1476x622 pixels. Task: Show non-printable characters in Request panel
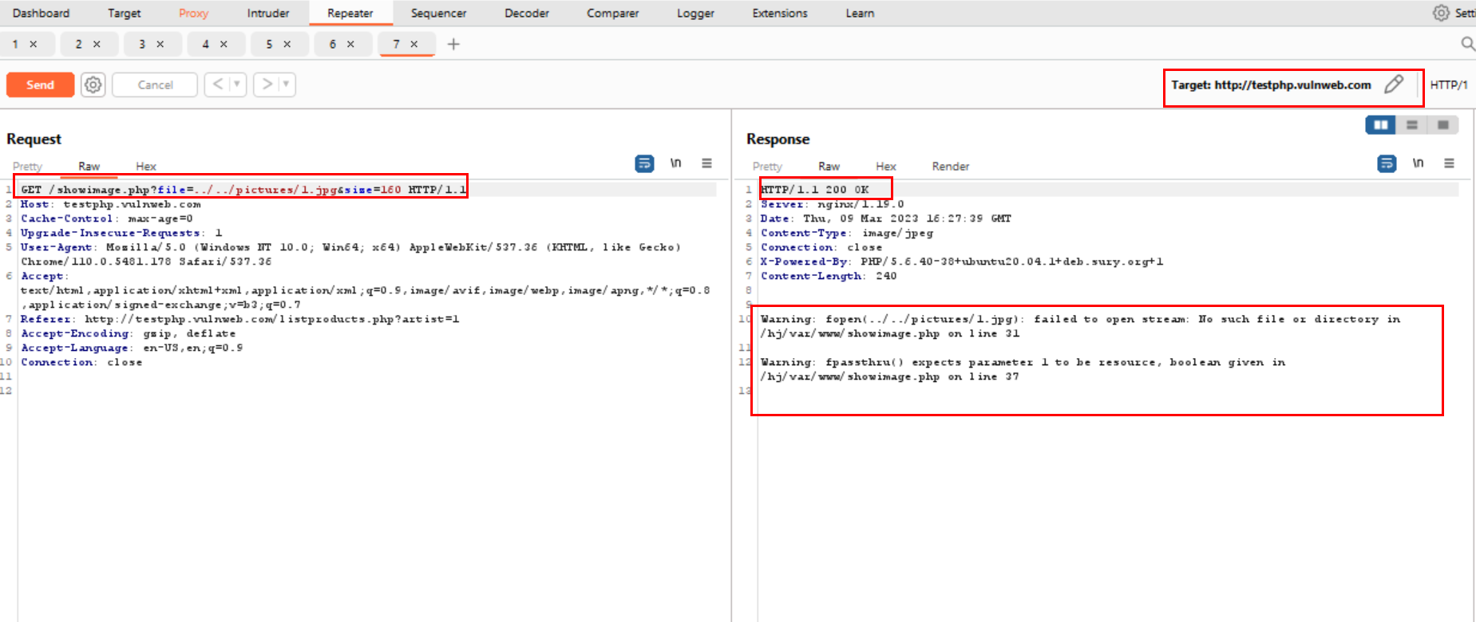(x=675, y=163)
